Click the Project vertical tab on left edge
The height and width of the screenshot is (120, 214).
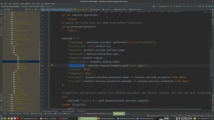(x=1, y=12)
